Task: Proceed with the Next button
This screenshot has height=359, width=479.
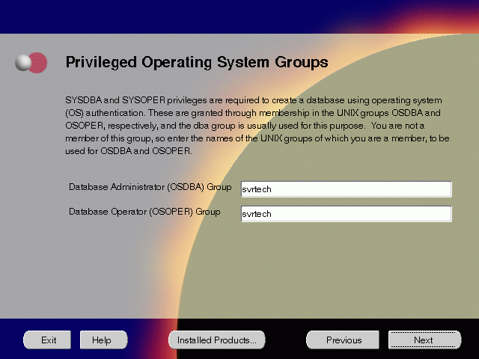Action: pyautogui.click(x=424, y=340)
